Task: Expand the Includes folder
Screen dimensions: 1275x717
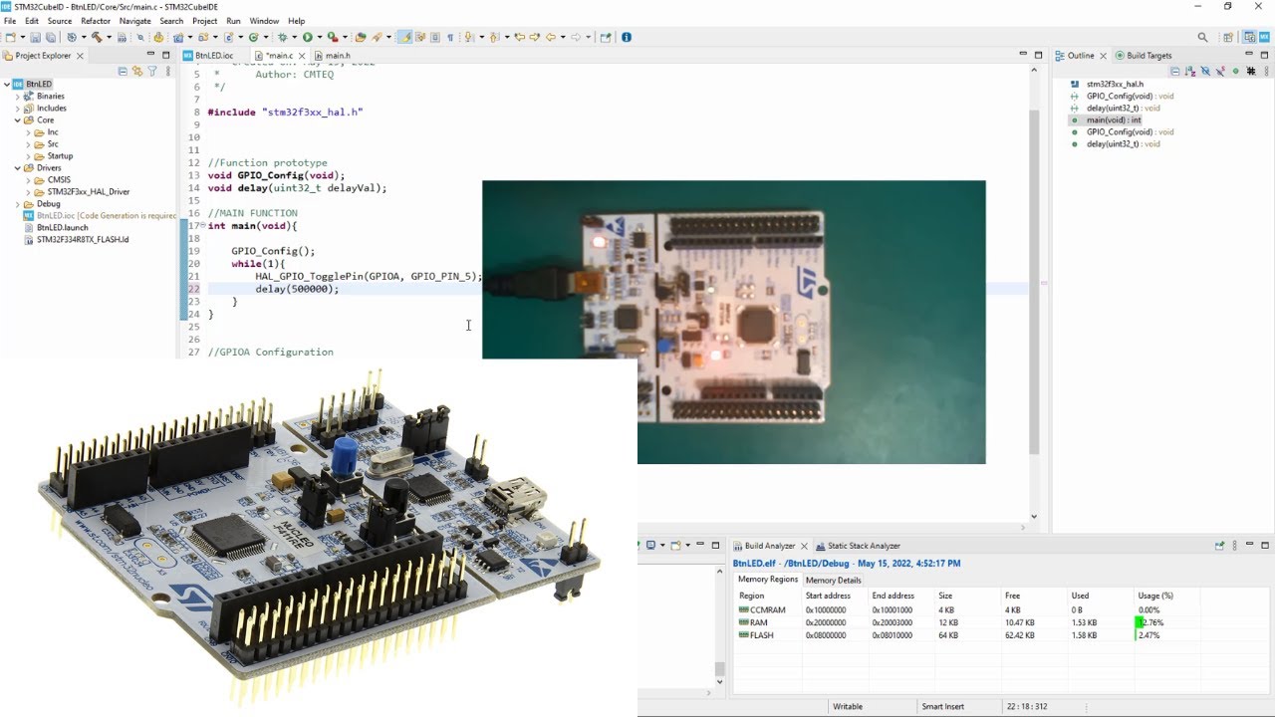Action: [18, 108]
